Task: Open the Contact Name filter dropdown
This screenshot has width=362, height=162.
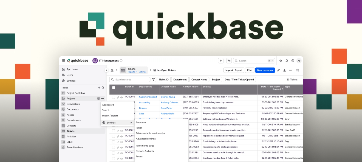Action: [199, 80]
